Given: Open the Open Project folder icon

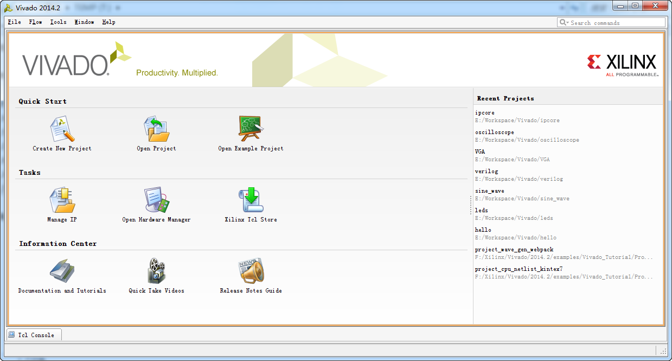Looking at the screenshot, I should (x=156, y=129).
